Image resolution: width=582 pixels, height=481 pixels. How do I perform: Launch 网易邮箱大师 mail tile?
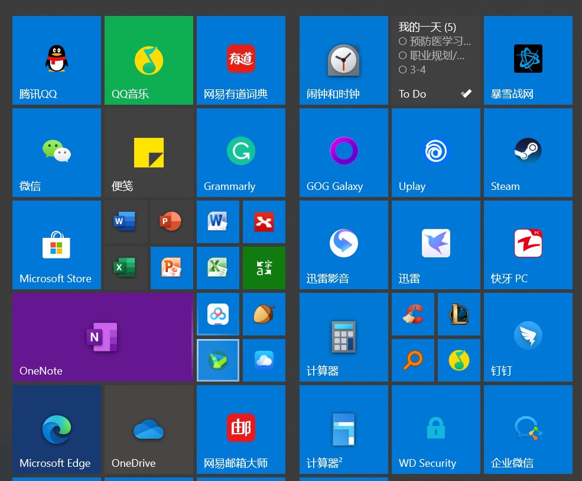point(241,430)
